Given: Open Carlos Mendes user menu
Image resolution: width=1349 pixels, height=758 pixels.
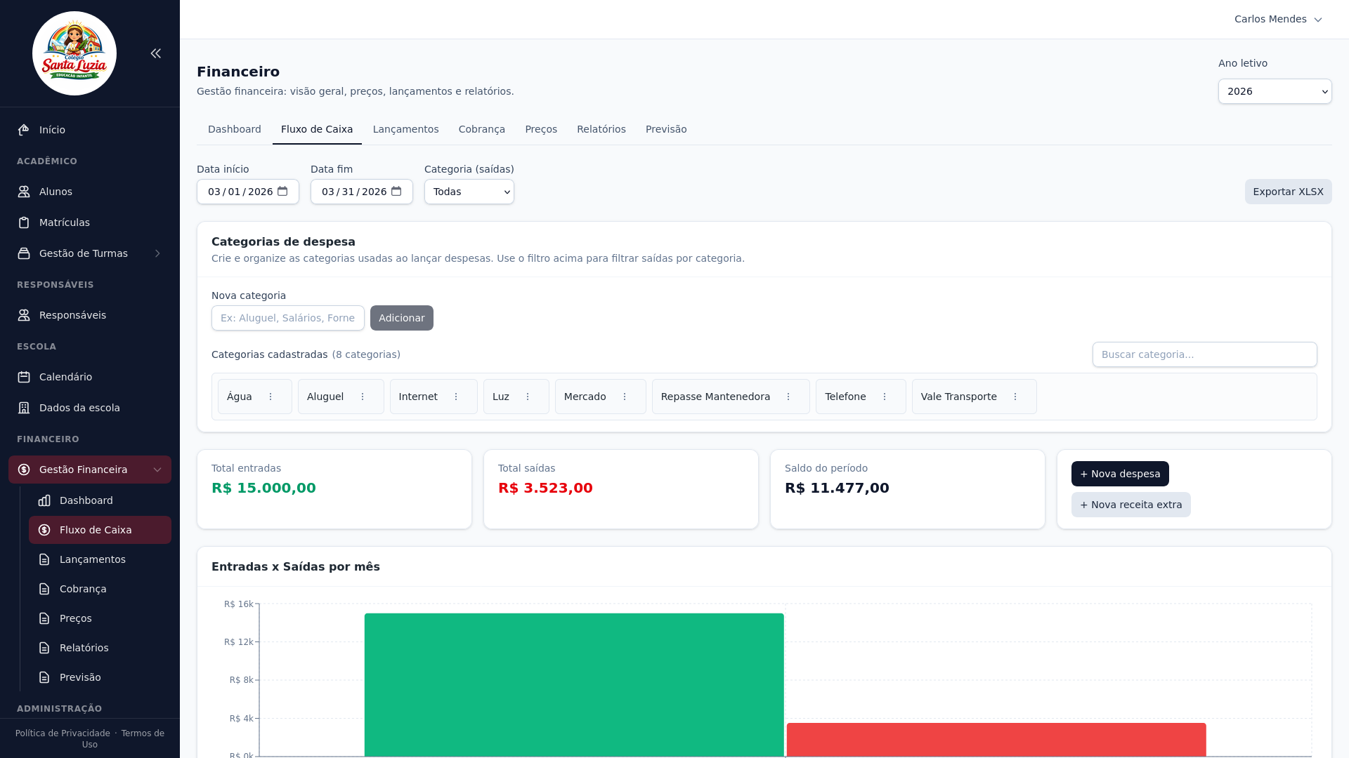Looking at the screenshot, I should click(1278, 19).
